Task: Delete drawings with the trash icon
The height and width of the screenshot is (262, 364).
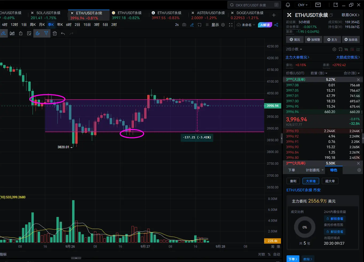Action: click(x=55, y=33)
